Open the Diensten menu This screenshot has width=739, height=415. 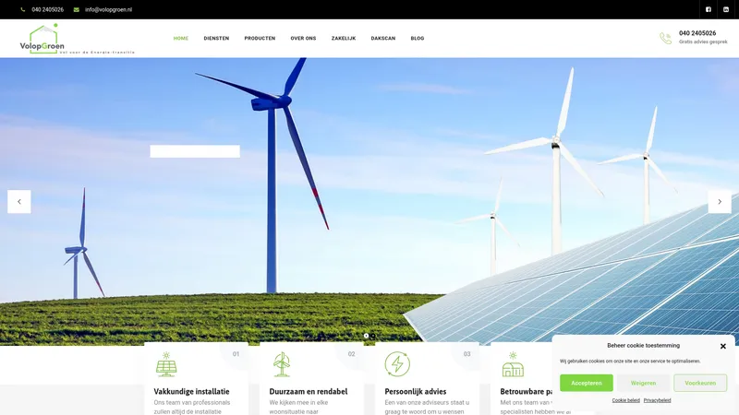[216, 38]
